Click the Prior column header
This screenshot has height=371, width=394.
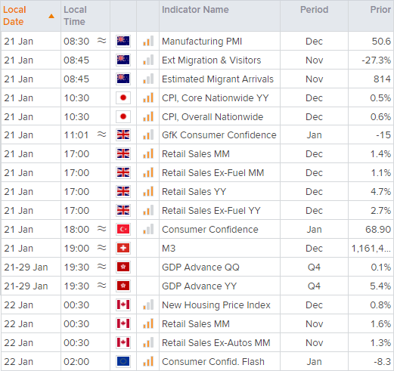pyautogui.click(x=371, y=16)
